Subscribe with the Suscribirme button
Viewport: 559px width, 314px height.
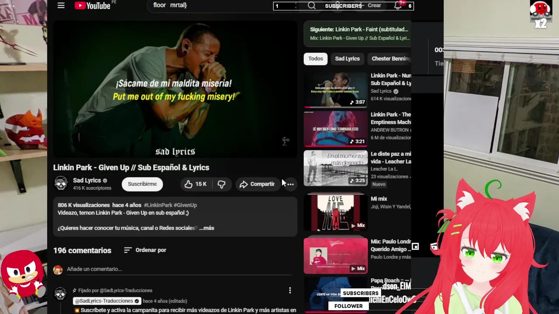[142, 184]
